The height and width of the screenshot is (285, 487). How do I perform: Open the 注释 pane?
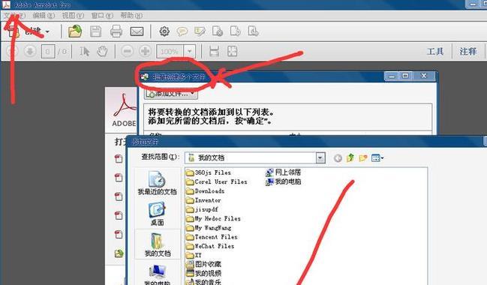coord(468,51)
